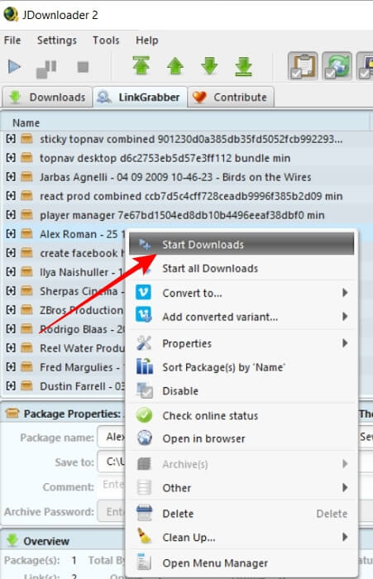Click the sort chart icon beside Sort Package(s)
Viewport: 373px width, 579px height.
145,366
